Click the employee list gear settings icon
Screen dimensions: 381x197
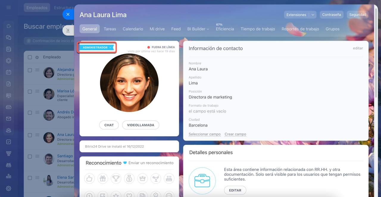[x=37, y=57]
